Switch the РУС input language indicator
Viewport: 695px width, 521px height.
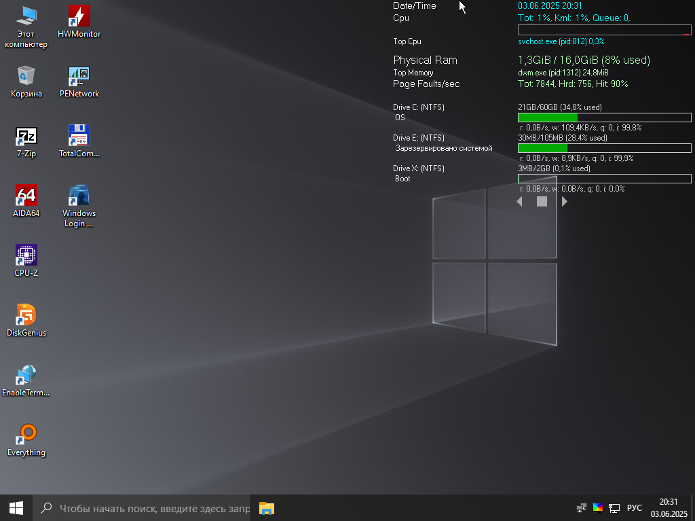634,508
